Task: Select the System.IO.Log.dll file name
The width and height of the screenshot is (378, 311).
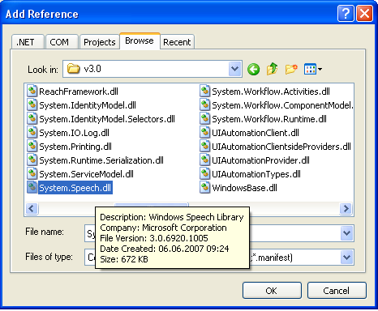Action: [x=74, y=133]
